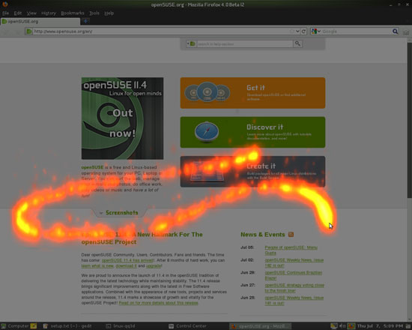
Task: Click the 'openSUSE 11.4 has arrived' link
Action: [x=127, y=260]
